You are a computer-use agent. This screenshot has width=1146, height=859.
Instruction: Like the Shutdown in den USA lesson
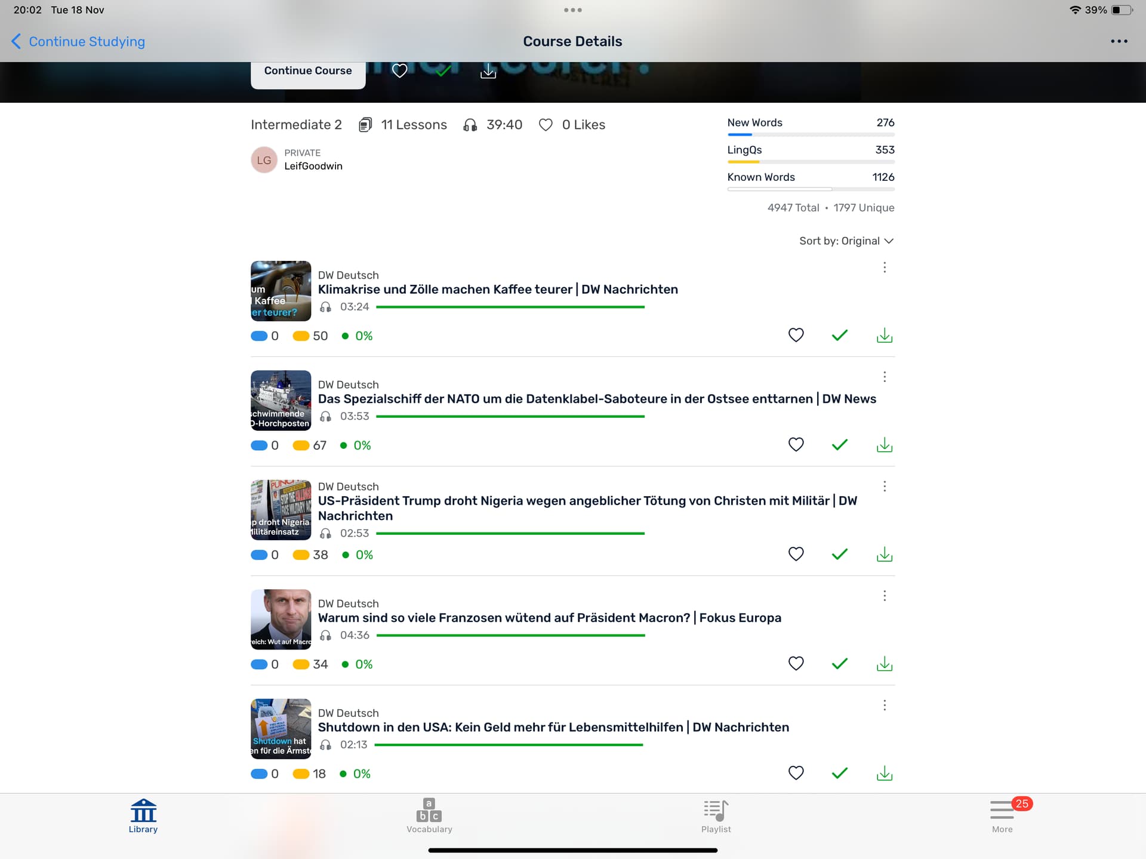click(x=796, y=773)
